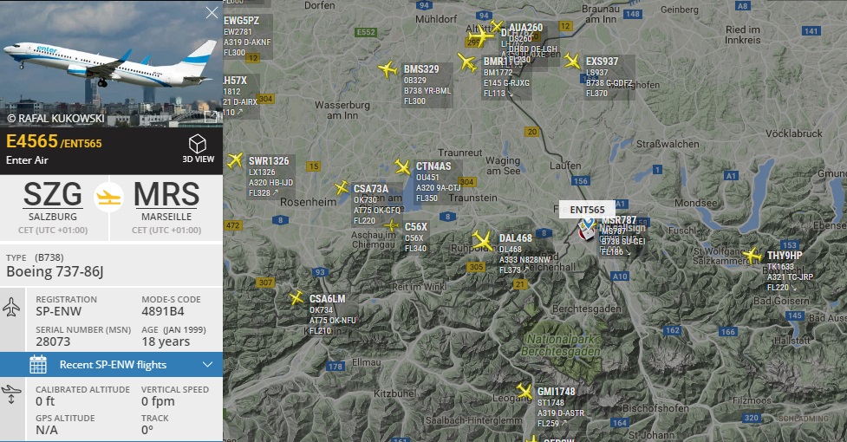Open the Enter Air aircraft photo
Image resolution: width=847 pixels, height=442 pixels.
(111, 63)
